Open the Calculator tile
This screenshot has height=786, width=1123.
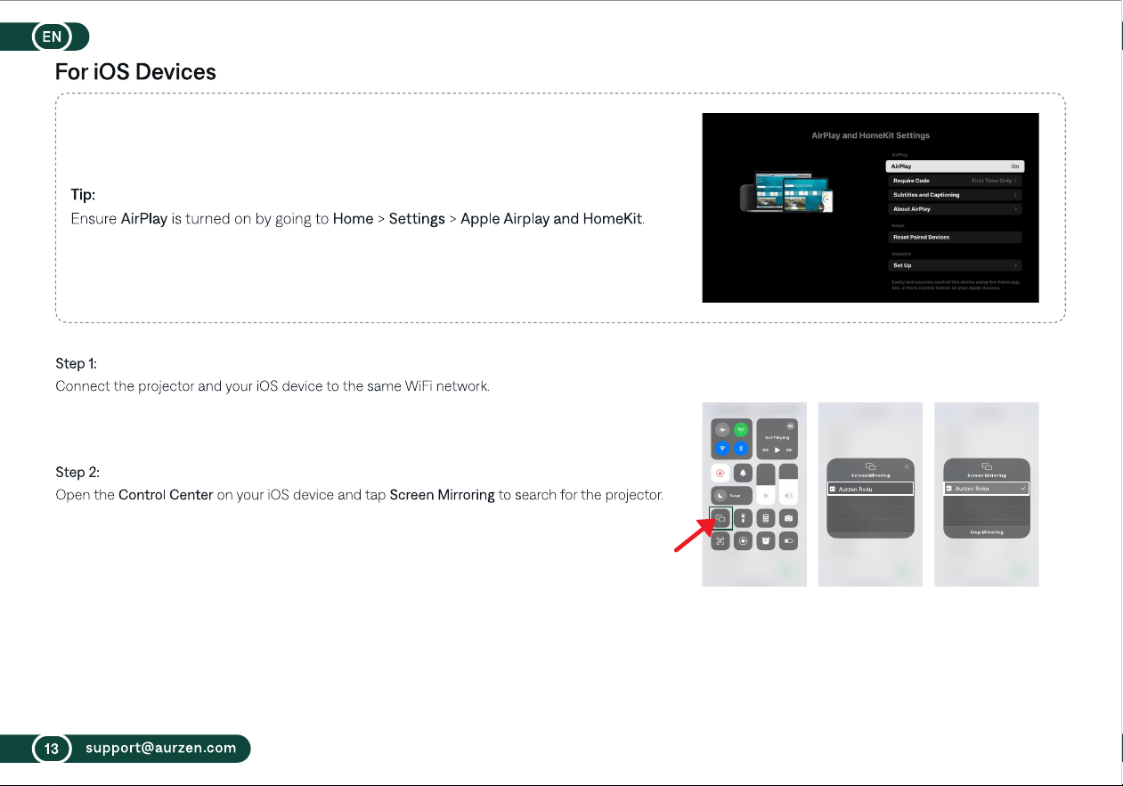point(766,518)
